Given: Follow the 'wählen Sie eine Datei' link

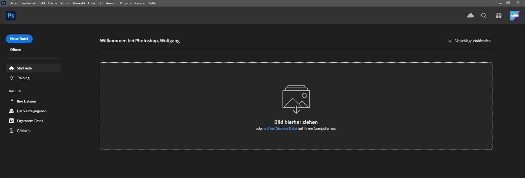Looking at the screenshot, I should tap(280, 128).
